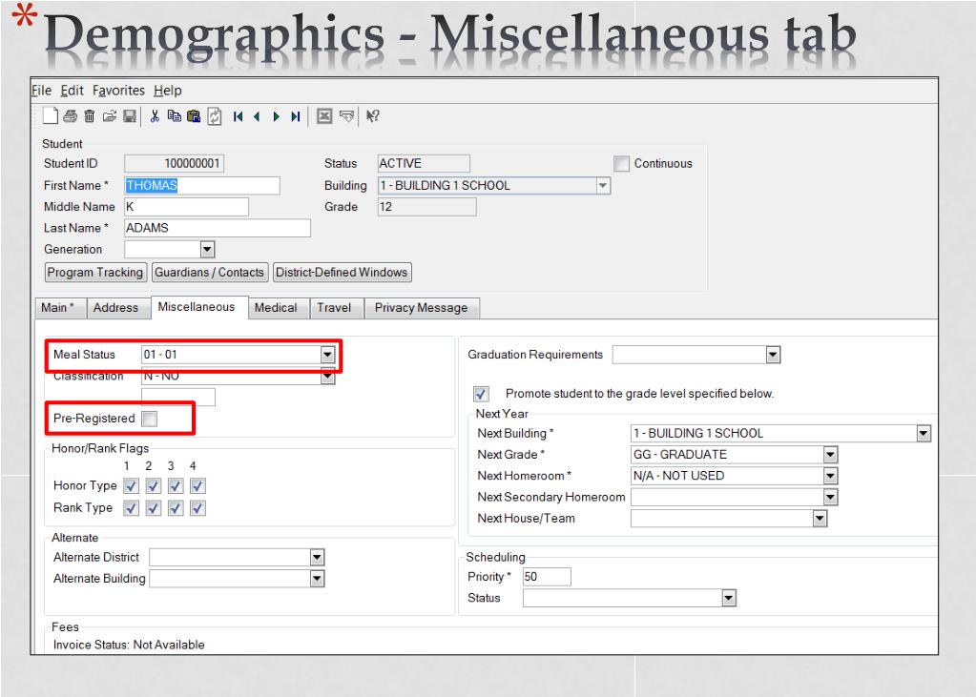Open the Next House/Team dropdown
This screenshot has height=697, width=976.
pos(820,519)
